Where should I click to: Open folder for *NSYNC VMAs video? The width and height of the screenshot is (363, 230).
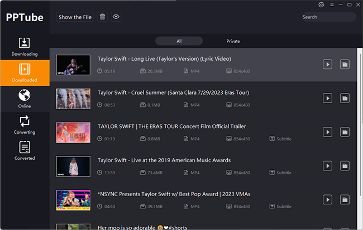(345, 200)
